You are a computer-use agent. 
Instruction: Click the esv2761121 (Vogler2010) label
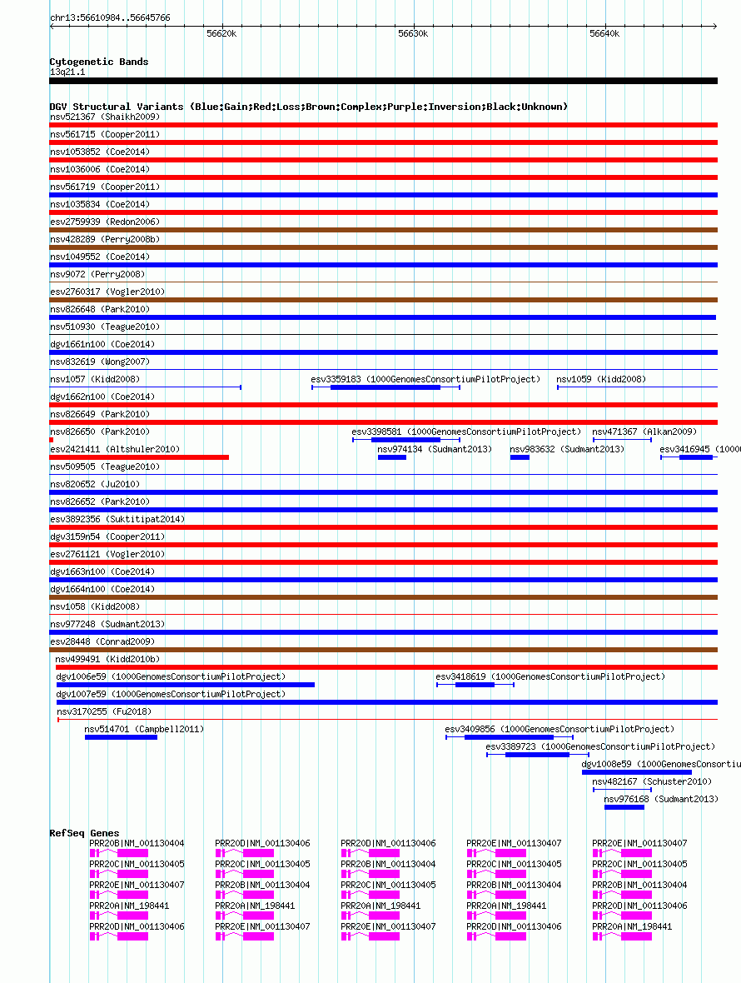(x=107, y=555)
